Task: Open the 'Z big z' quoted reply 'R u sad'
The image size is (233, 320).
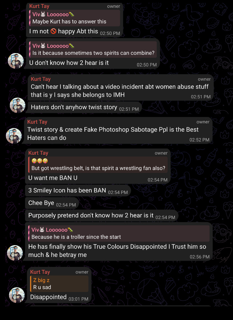Action: click(59, 284)
